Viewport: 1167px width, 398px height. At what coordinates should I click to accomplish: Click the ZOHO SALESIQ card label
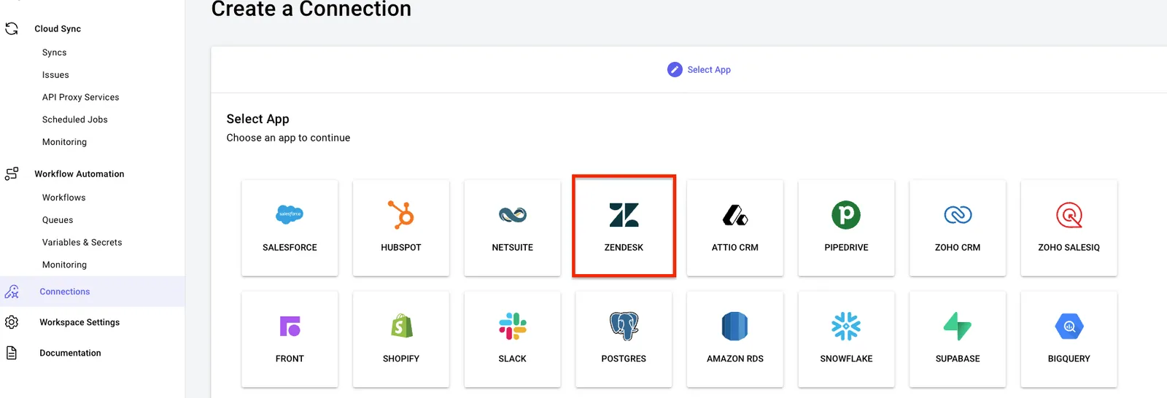tap(1069, 248)
